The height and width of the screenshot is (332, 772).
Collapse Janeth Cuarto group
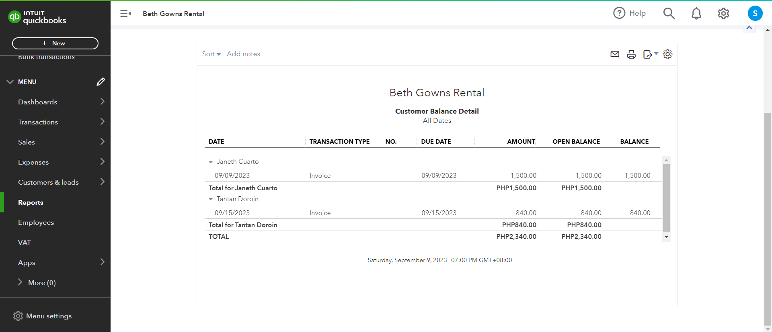(x=211, y=162)
